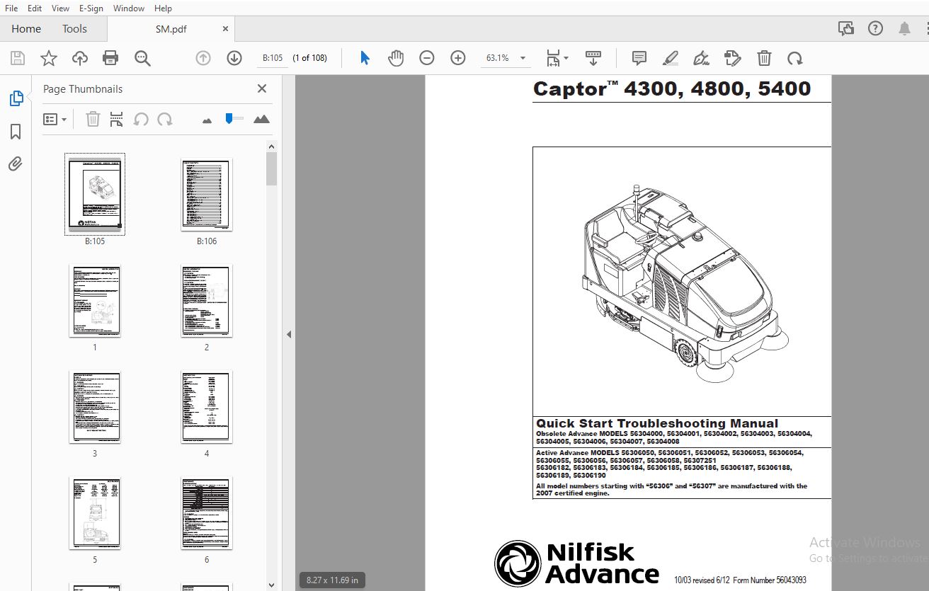929x591 pixels.
Task: Open the View menu
Action: click(x=61, y=8)
